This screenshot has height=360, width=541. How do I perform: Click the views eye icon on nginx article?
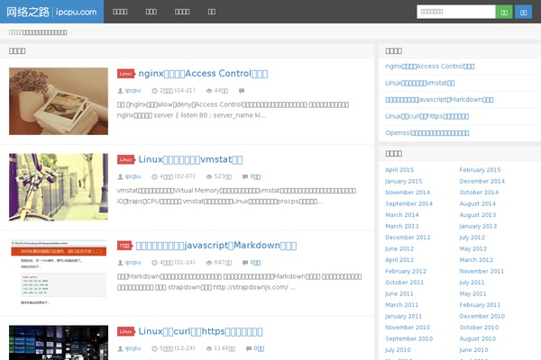[209, 91]
